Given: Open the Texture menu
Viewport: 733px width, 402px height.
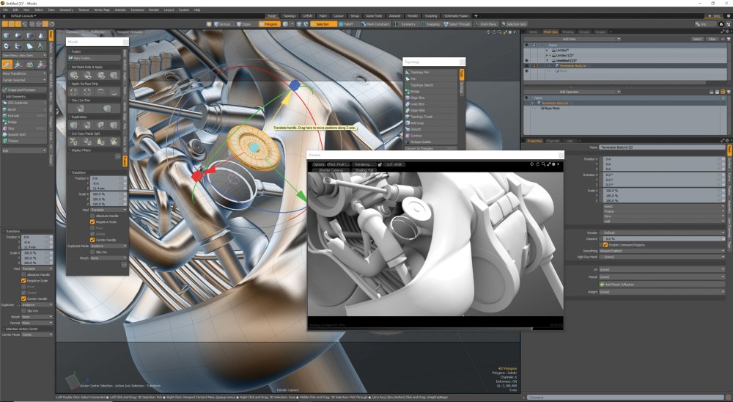Looking at the screenshot, I should coord(84,10).
